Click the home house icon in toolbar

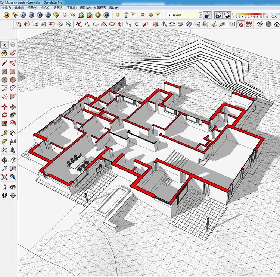tap(277, 24)
